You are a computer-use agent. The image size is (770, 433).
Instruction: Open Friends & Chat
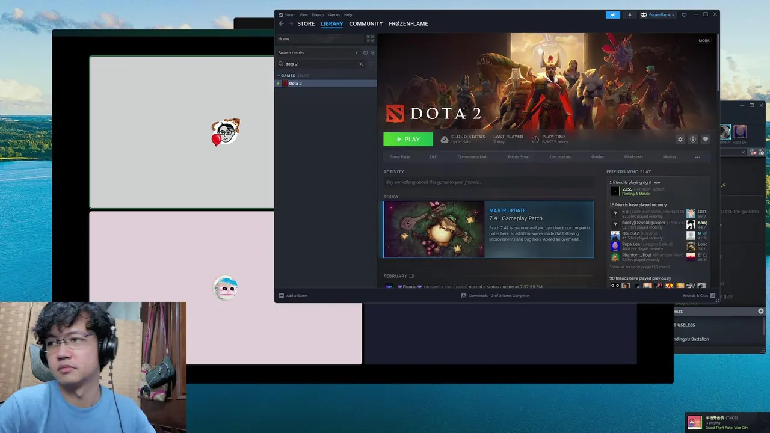699,296
